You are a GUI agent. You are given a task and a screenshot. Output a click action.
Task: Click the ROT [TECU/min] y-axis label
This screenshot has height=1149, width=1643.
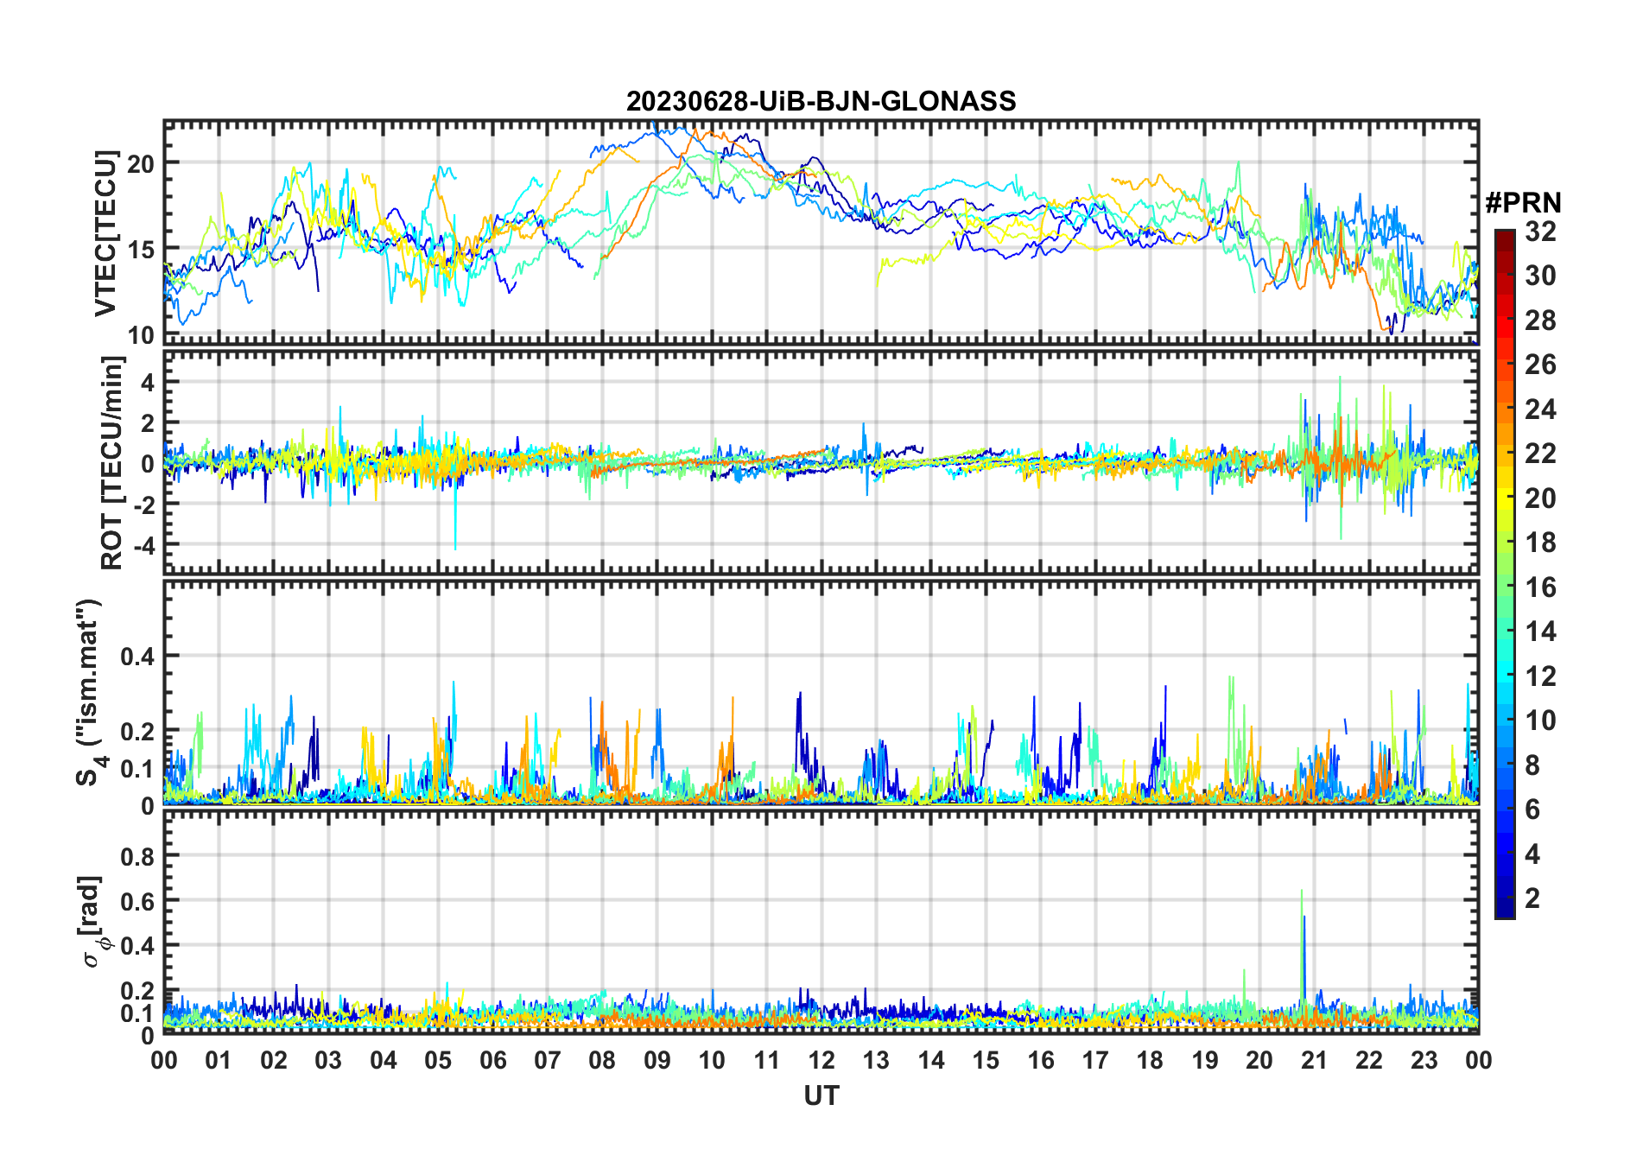click(x=112, y=463)
